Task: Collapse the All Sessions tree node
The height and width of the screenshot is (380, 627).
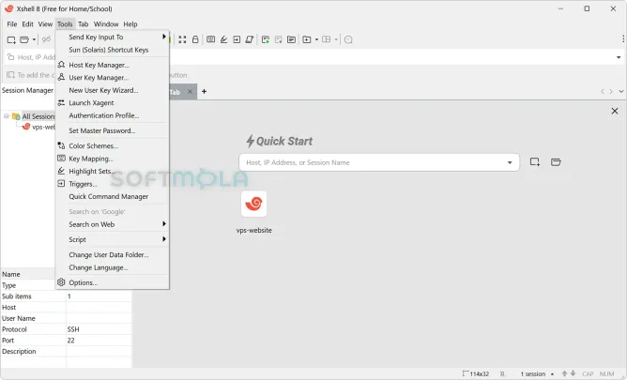Action: pyautogui.click(x=7, y=116)
